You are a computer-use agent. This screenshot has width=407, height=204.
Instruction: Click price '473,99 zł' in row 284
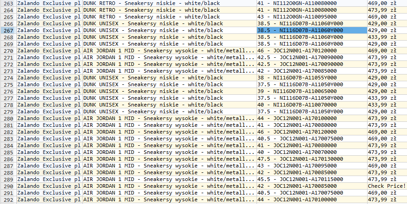coord(387,145)
